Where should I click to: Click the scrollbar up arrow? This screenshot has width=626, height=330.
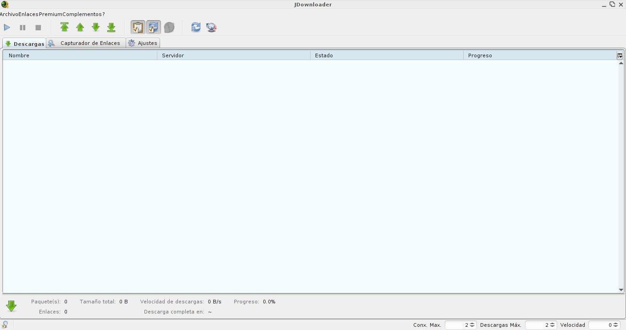[621, 63]
